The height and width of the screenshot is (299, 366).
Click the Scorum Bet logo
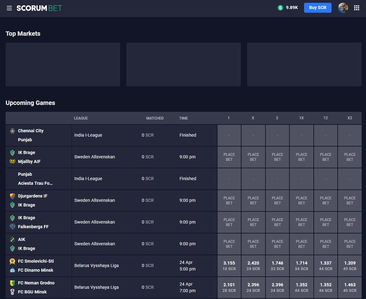[x=39, y=8]
